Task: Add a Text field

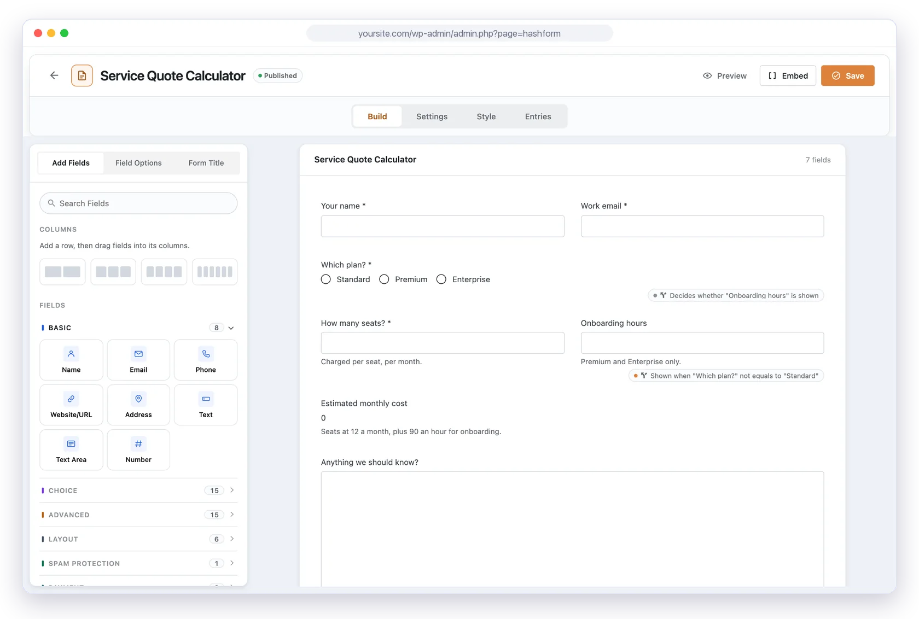Action: pyautogui.click(x=206, y=405)
